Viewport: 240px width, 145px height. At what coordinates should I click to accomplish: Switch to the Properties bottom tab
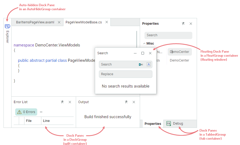tap(153, 124)
